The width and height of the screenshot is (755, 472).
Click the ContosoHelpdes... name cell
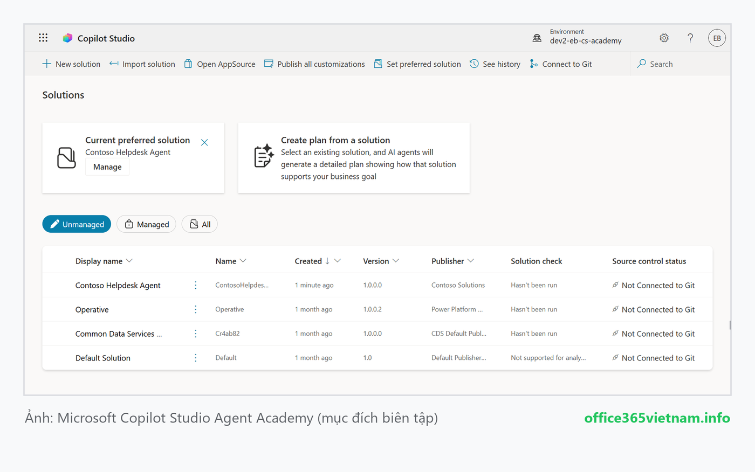242,285
